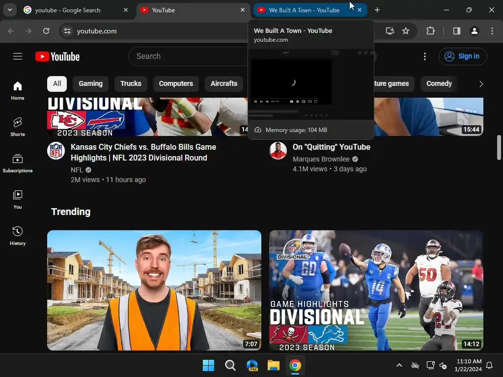Open the NFL channel name link
This screenshot has width=503, height=377.
click(77, 170)
